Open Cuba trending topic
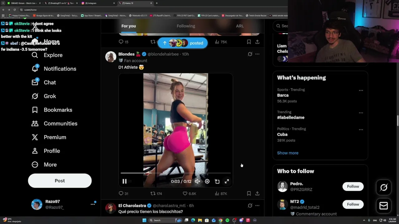The height and width of the screenshot is (224, 399). pyautogui.click(x=282, y=134)
